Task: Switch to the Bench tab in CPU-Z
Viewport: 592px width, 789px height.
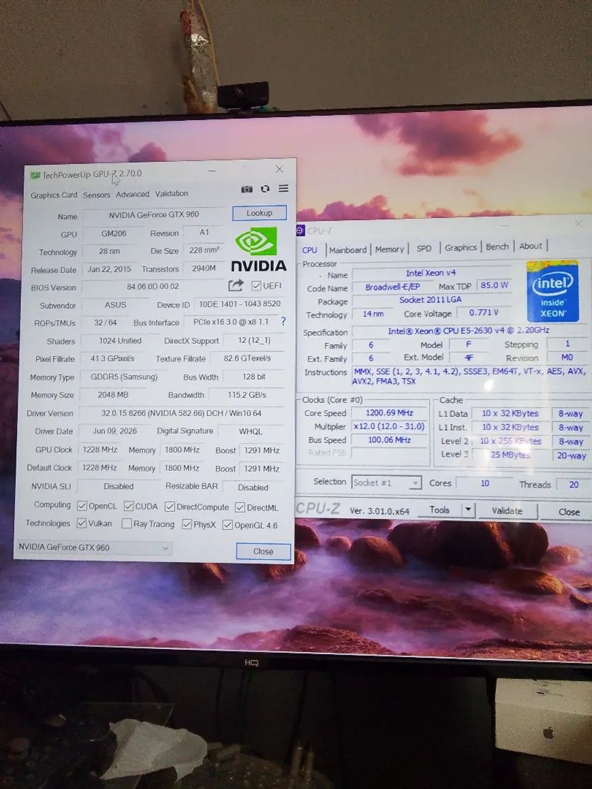Action: [x=498, y=247]
